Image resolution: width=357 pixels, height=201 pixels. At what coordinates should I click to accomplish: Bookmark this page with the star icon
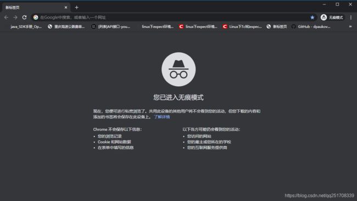coord(313,18)
